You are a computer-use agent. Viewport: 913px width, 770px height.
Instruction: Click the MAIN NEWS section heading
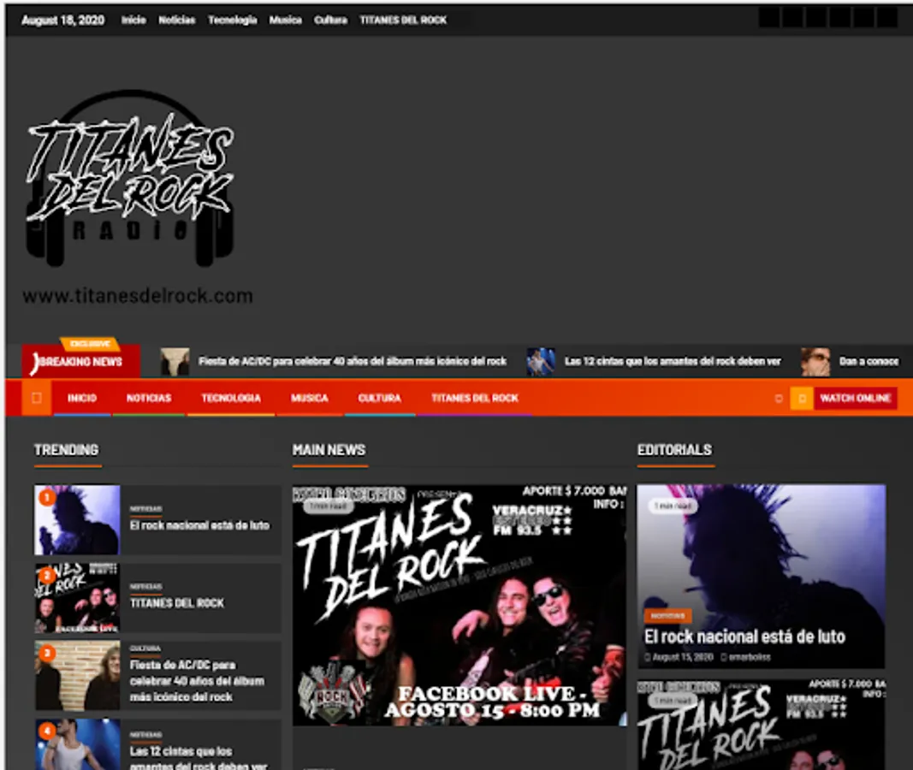point(329,450)
